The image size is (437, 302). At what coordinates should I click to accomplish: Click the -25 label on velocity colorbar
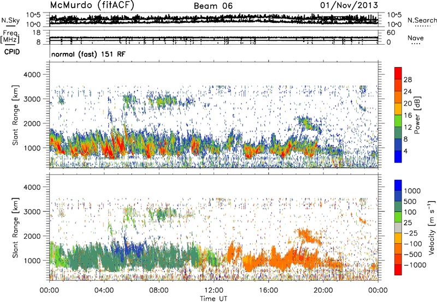(x=410, y=233)
